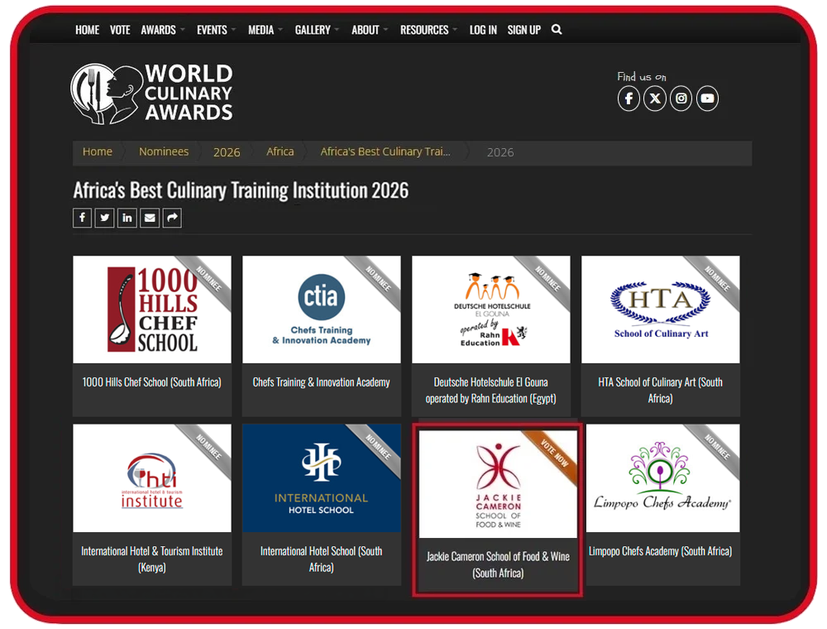The image size is (827, 629).
Task: Share the page on LinkedIn below the title
Action: [x=127, y=218]
